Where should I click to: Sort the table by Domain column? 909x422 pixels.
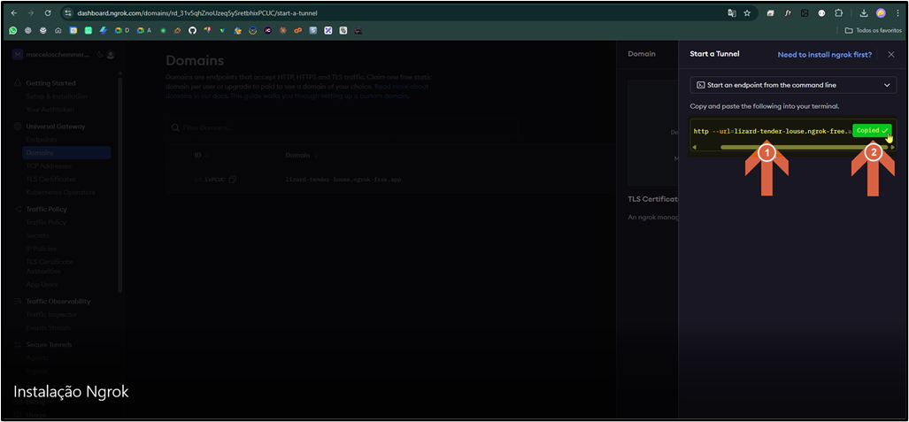click(302, 156)
